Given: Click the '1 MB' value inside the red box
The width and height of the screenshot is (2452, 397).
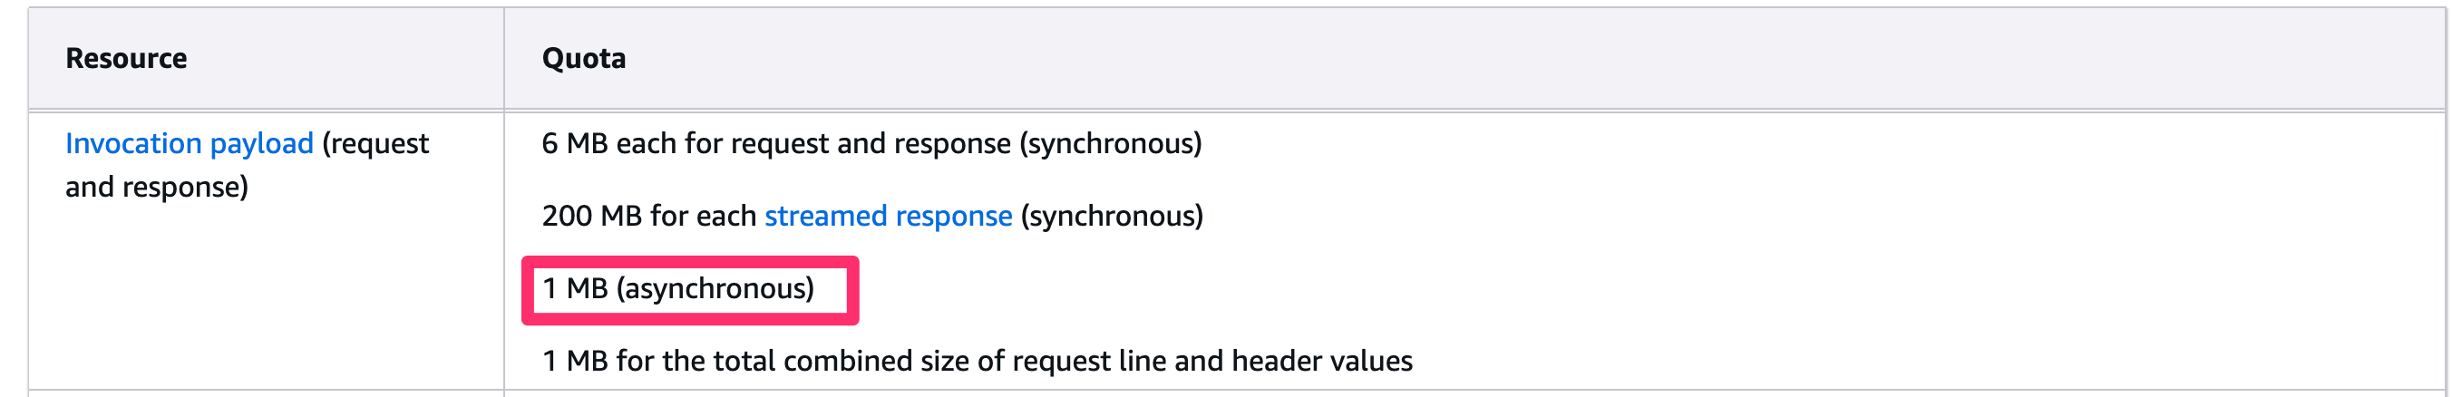Looking at the screenshot, I should tap(574, 288).
